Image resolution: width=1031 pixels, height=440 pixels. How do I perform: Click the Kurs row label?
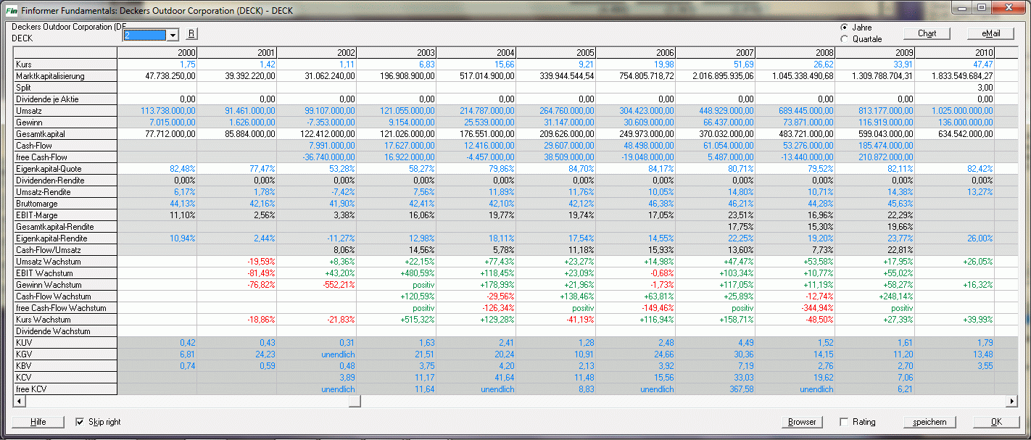(65, 65)
